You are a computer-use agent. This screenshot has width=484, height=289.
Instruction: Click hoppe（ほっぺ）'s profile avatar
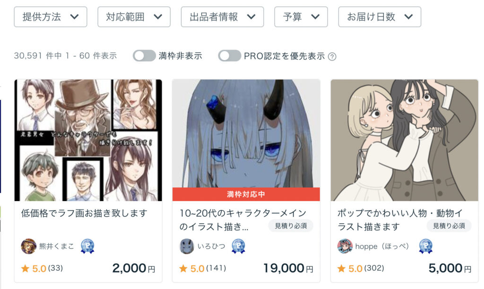pos(345,246)
